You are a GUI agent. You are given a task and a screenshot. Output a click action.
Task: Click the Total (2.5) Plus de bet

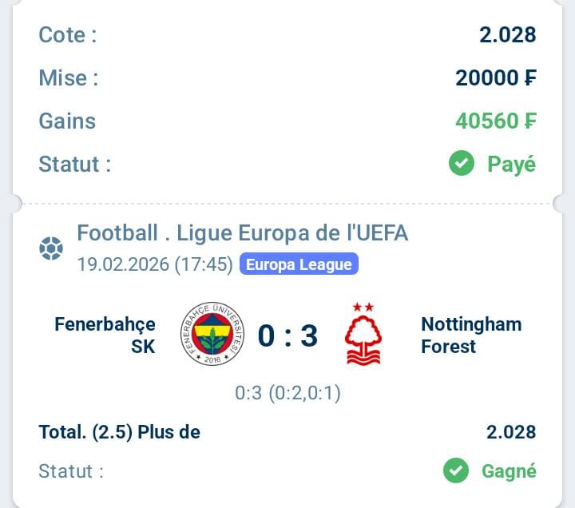click(120, 432)
